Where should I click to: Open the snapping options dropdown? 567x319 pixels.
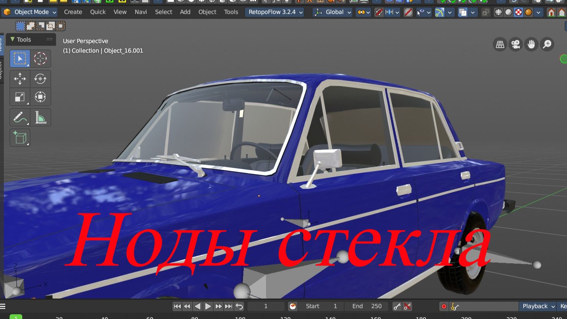[x=392, y=12]
